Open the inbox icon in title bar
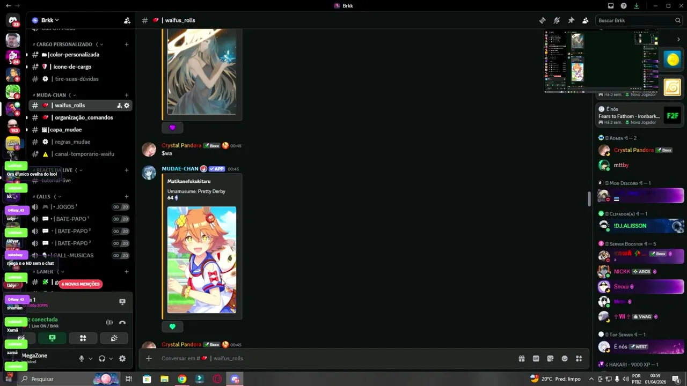The image size is (687, 386). pos(611,5)
